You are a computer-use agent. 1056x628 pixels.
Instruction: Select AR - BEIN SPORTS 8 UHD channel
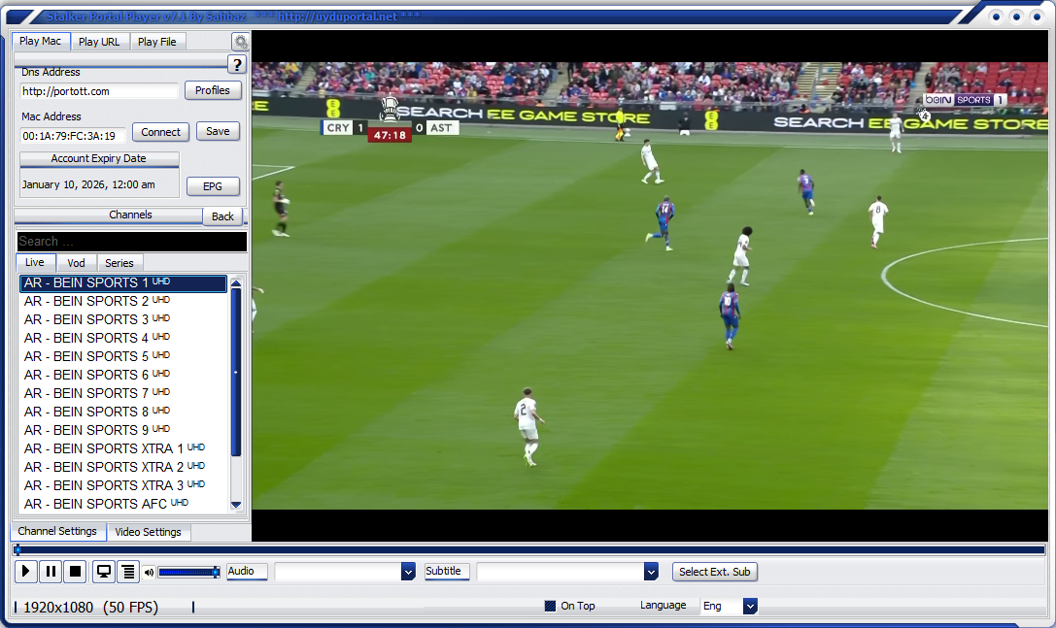[123, 412]
